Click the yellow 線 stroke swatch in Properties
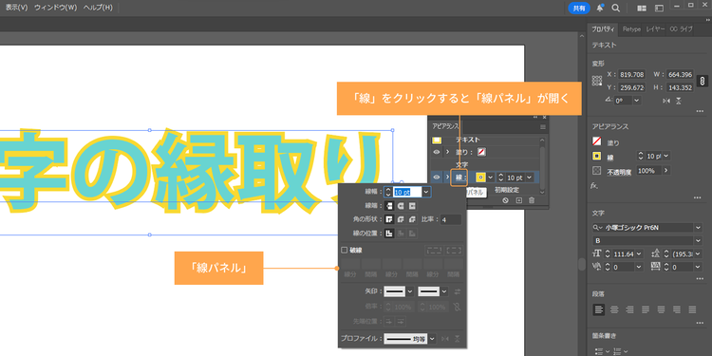Image resolution: width=712 pixels, height=356 pixels. pos(597,157)
